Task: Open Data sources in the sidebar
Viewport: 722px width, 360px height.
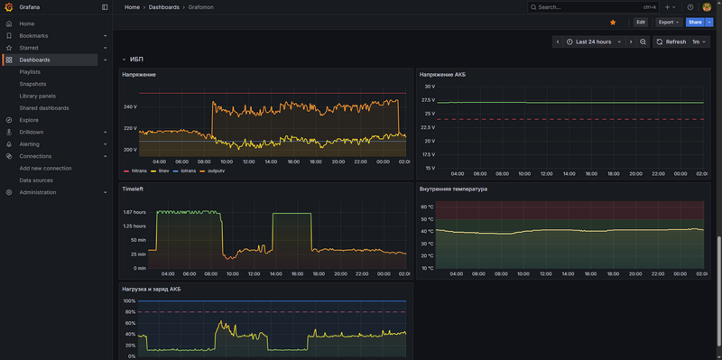Action: click(36, 180)
